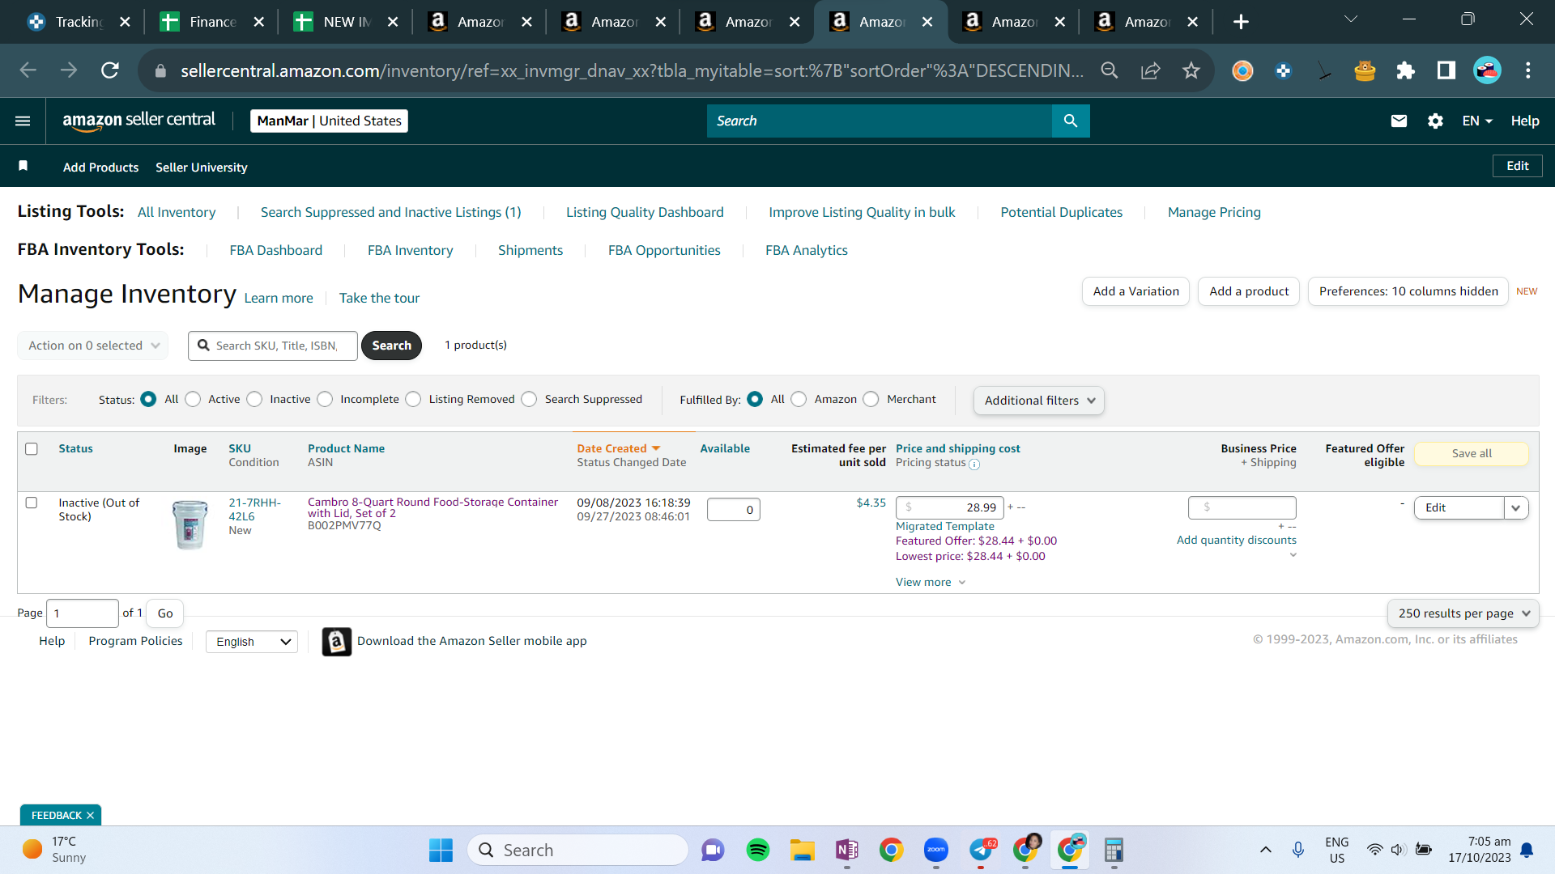Viewport: 1555px width, 874px height.
Task: Select the Listing Removed radio button
Action: coord(413,400)
